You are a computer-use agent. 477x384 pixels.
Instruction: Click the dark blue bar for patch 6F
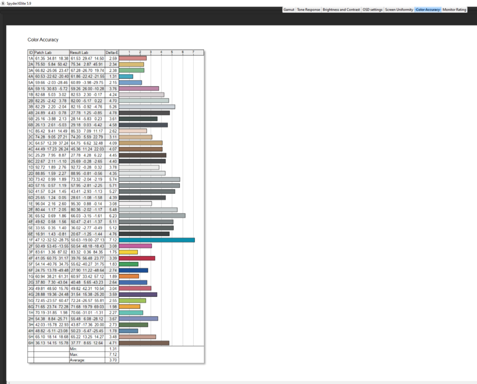(x=134, y=270)
